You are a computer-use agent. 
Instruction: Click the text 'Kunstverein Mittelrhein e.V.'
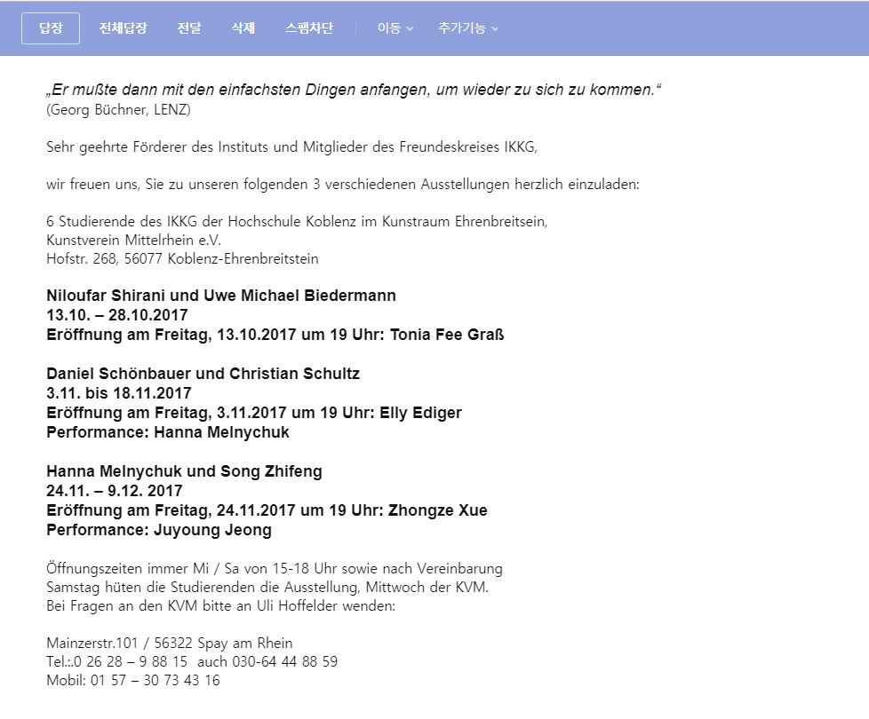pos(133,241)
